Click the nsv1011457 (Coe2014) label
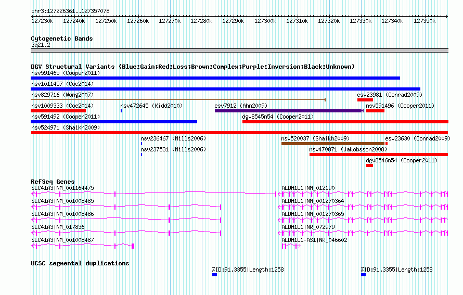 62,84
